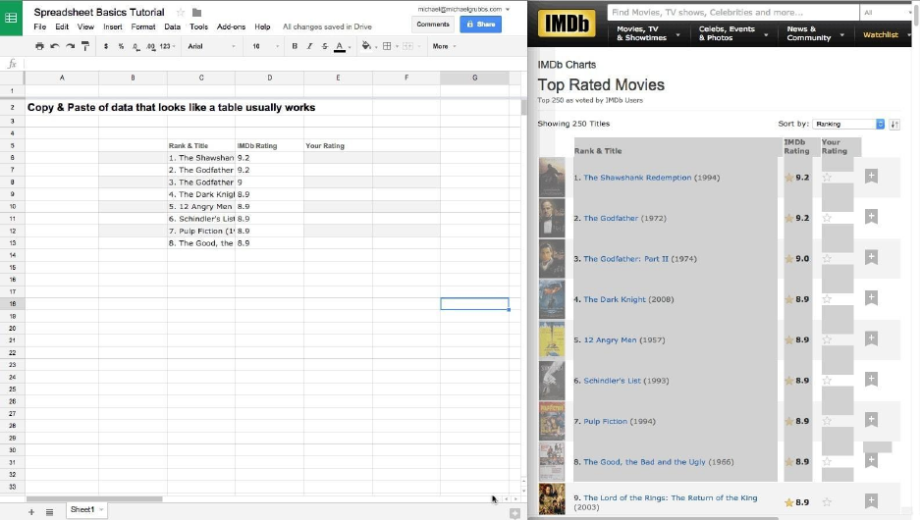
Task: Click the blue Share button
Action: pos(480,24)
